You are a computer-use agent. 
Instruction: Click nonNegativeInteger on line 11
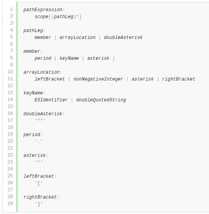coord(98,79)
